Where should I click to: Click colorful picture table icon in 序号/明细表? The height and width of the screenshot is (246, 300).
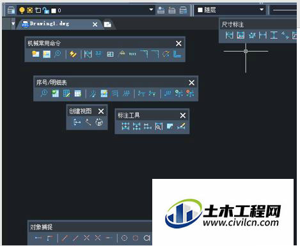tap(104, 93)
